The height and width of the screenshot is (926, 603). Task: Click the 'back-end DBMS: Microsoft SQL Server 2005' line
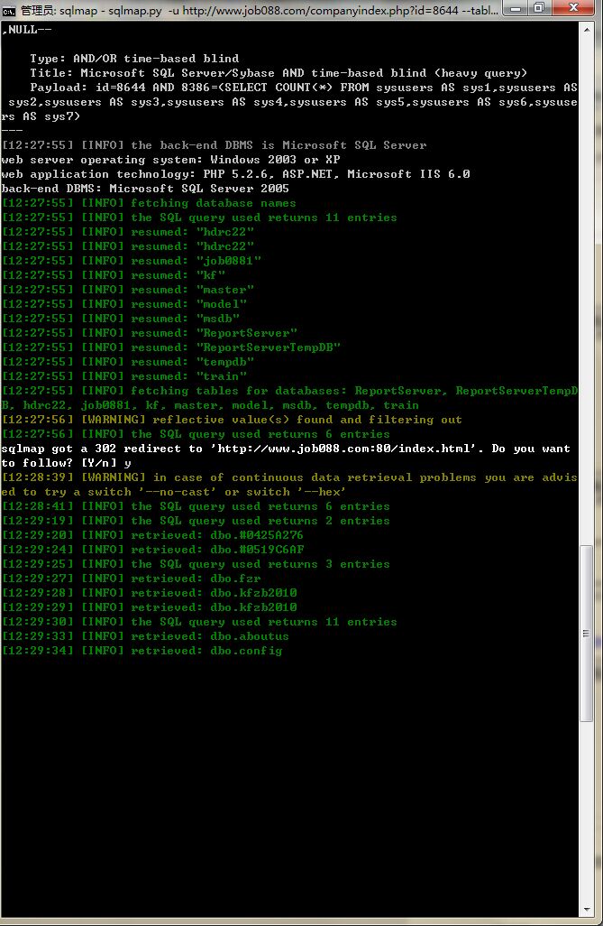pyautogui.click(x=145, y=189)
